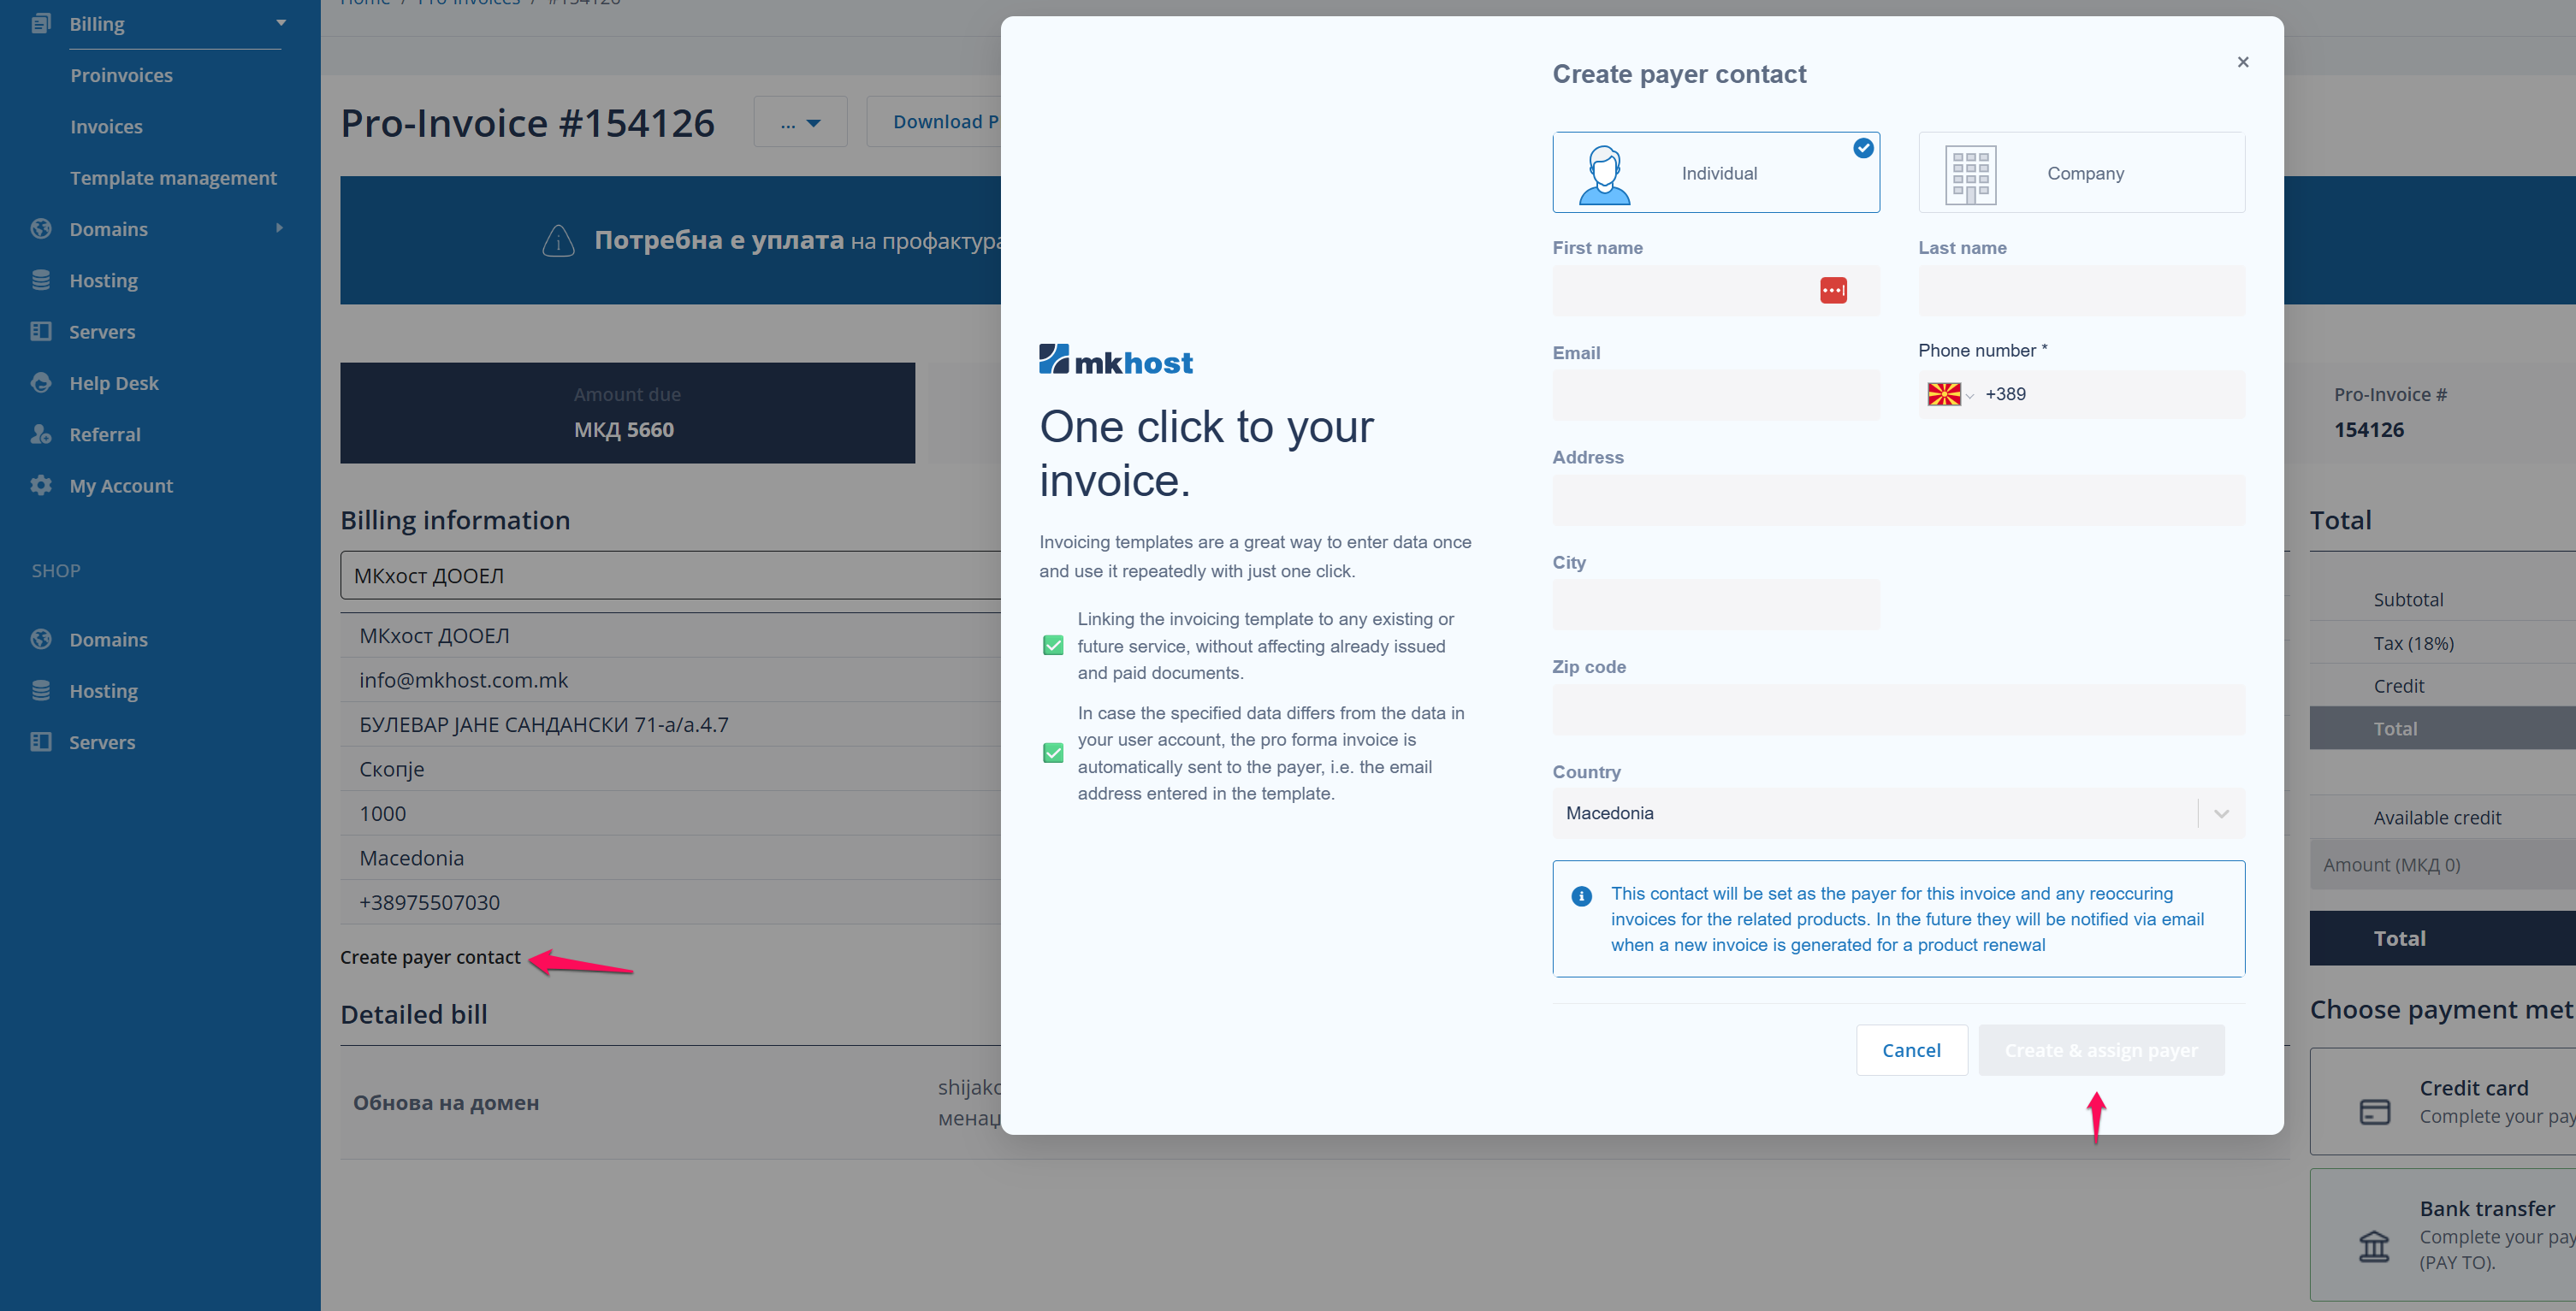Close the Create payer contact dialog
Image resolution: width=2576 pixels, height=1311 pixels.
(x=2242, y=62)
